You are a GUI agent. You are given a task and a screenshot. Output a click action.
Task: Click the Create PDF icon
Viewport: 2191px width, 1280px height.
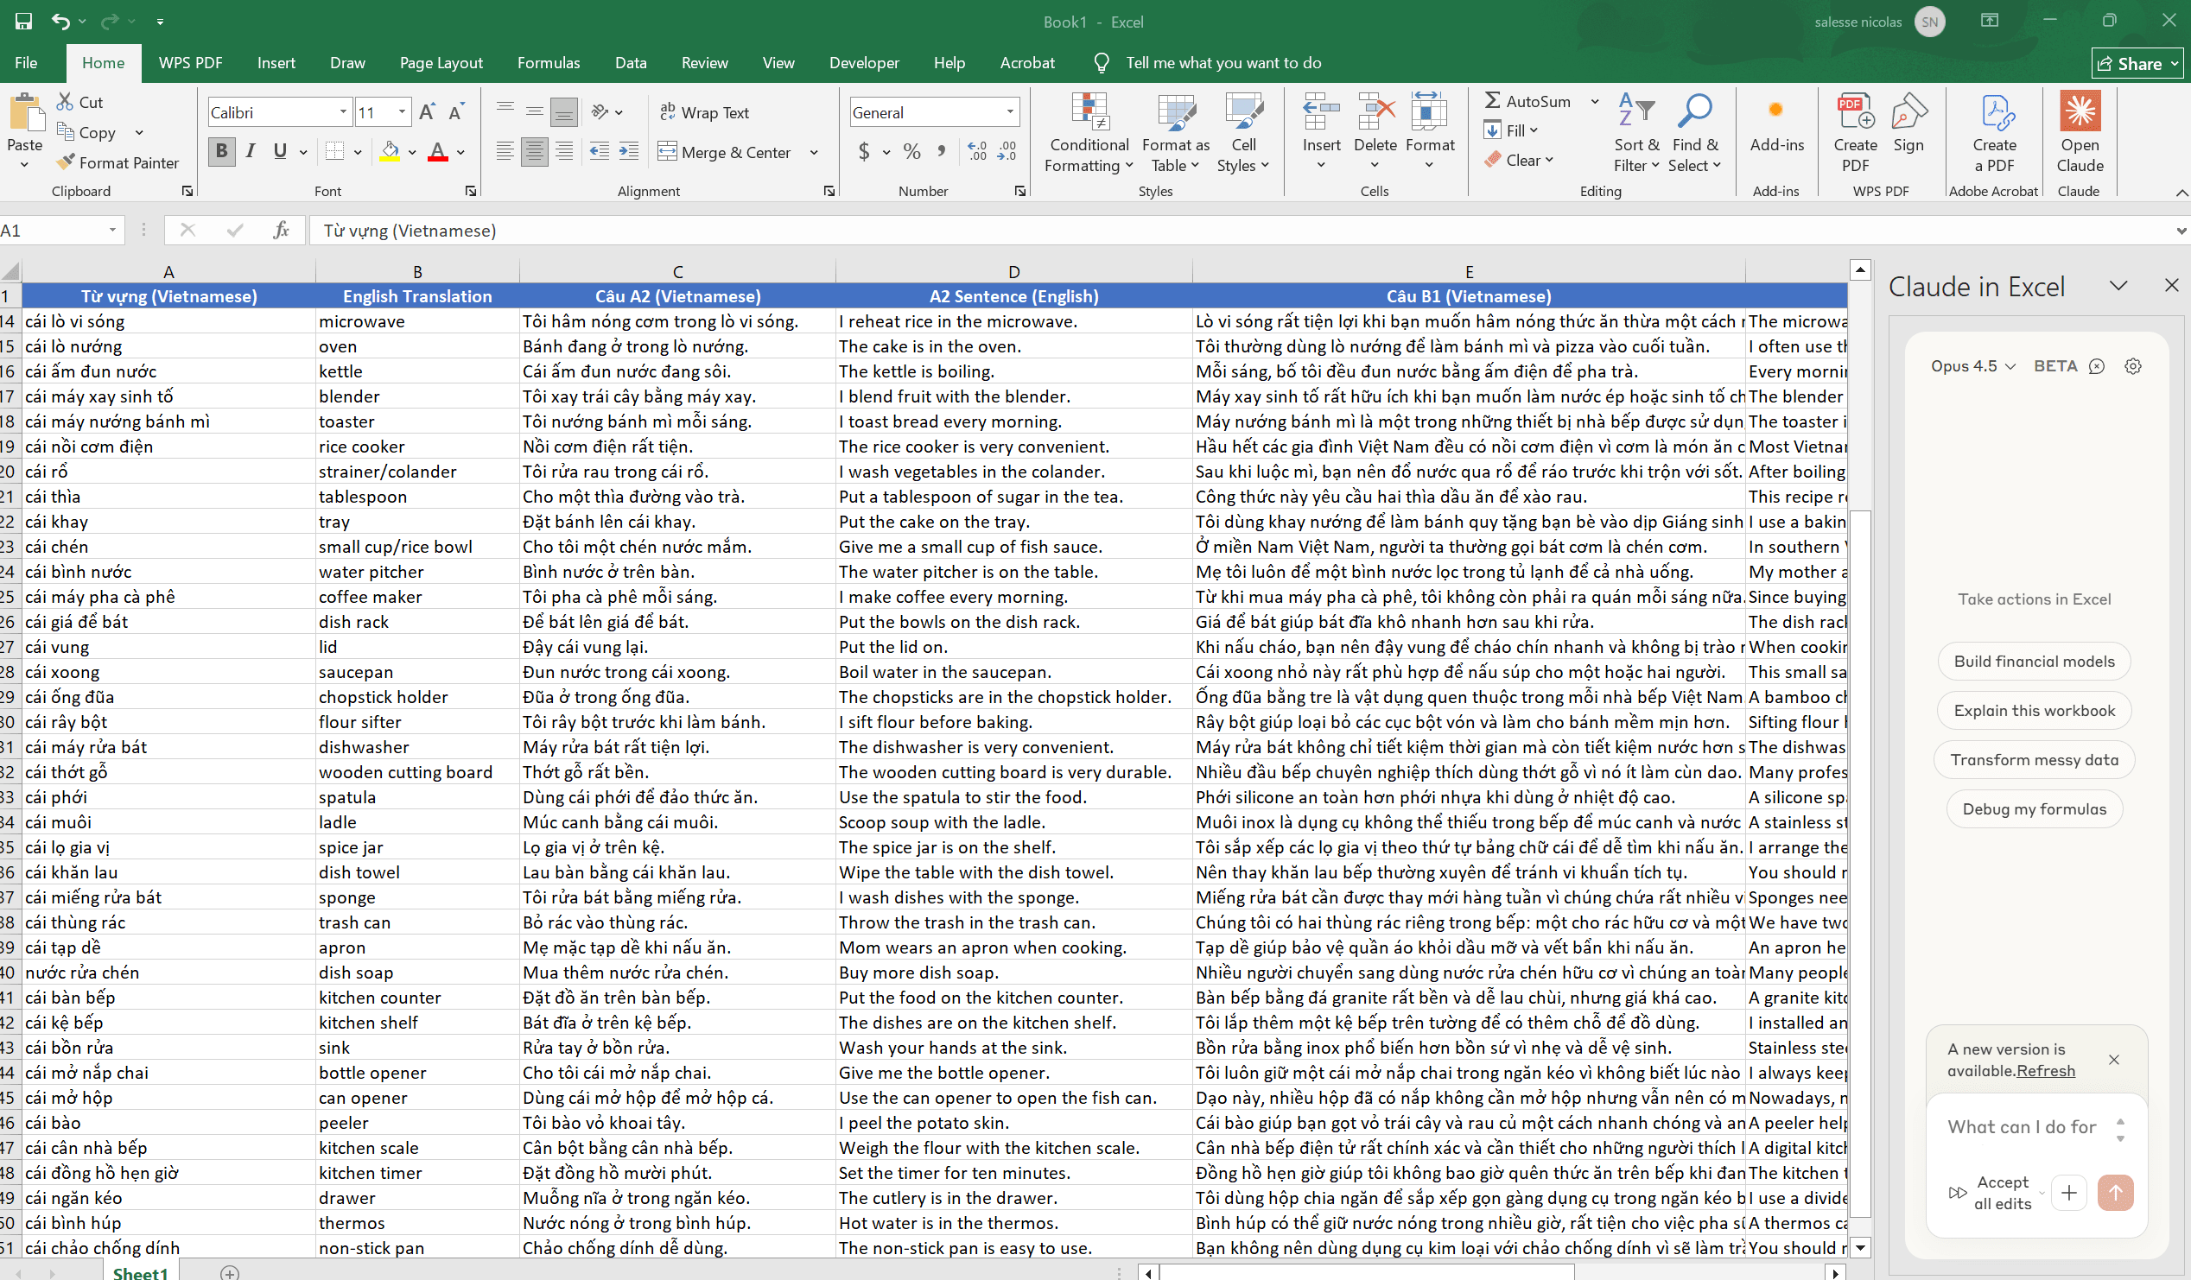pos(1854,113)
